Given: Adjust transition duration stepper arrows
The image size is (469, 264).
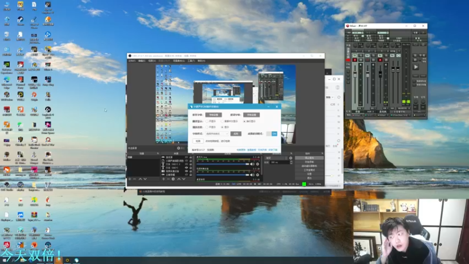Looking at the screenshot, I should coord(291,163).
